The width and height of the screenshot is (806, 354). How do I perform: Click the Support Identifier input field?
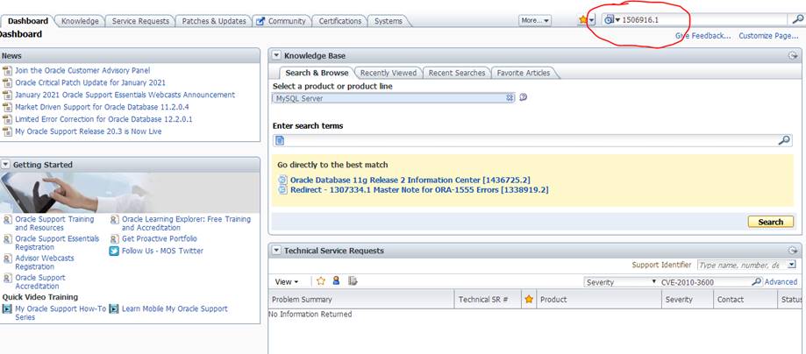tap(740, 265)
